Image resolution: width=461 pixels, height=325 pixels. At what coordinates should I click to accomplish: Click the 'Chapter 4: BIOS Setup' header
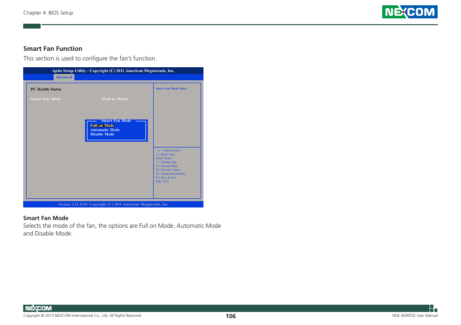[x=48, y=13]
